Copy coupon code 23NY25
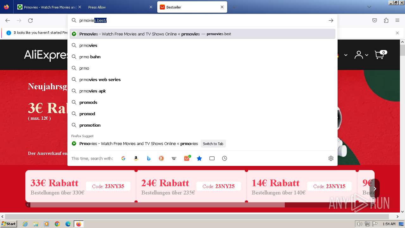This screenshot has height=228, width=405. [219, 186]
